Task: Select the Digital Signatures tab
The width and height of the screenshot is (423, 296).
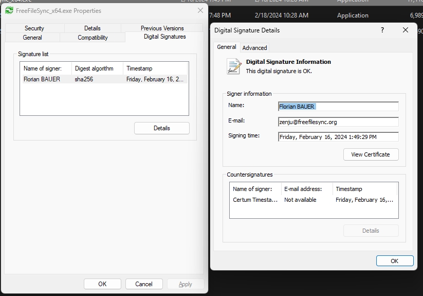Action: click(x=164, y=37)
